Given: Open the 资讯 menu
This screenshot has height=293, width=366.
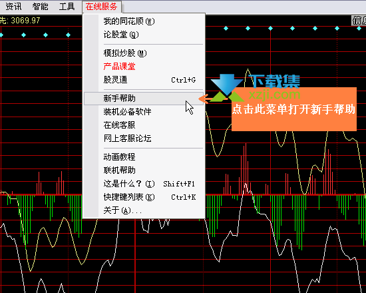Looking at the screenshot, I should [13, 6].
